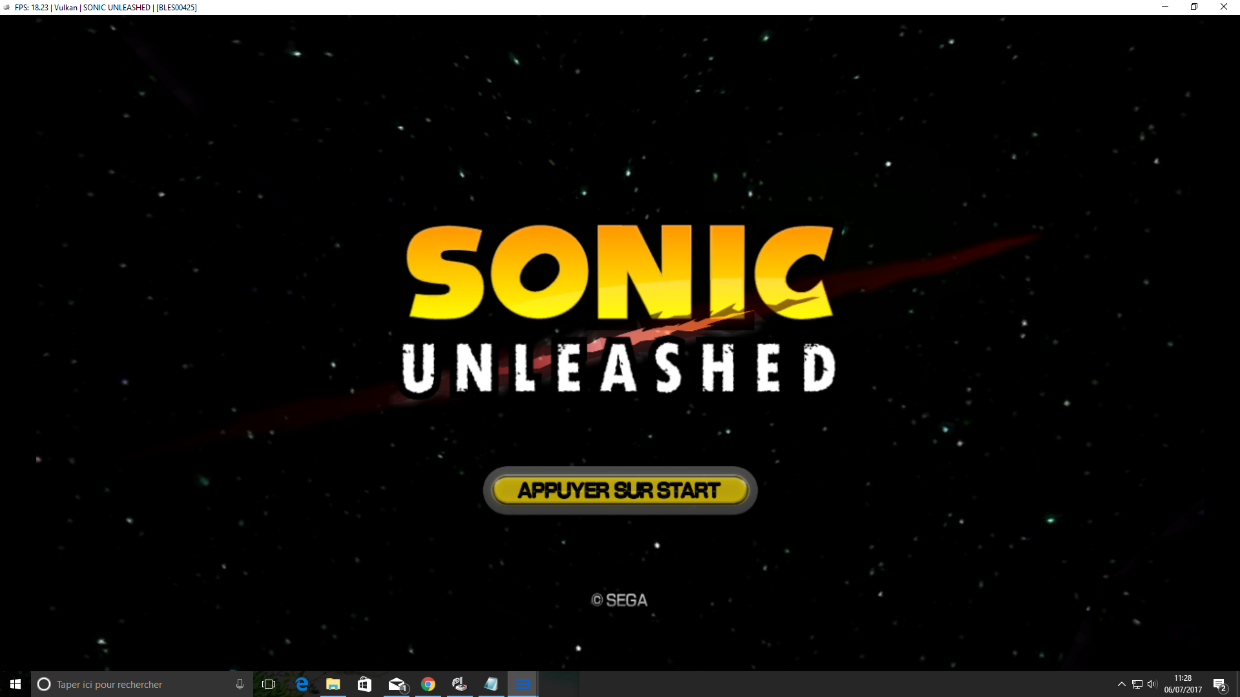The image size is (1240, 697).
Task: Click the Cortana microphone icon
Action: (x=240, y=684)
